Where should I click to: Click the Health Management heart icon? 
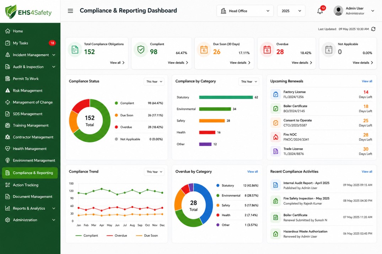[x=8, y=149]
